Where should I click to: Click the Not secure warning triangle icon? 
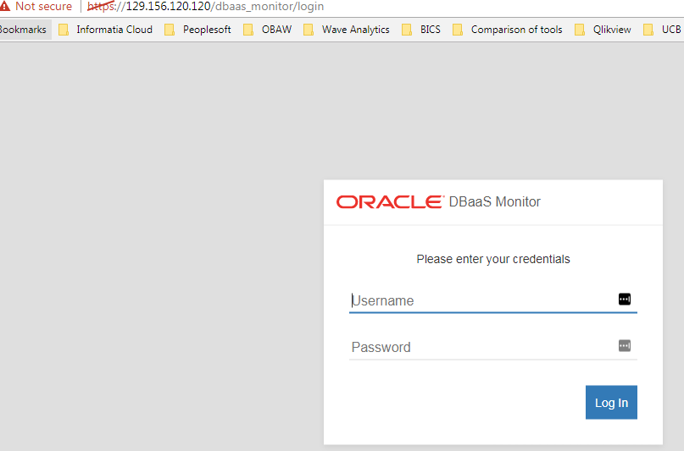click(5, 6)
